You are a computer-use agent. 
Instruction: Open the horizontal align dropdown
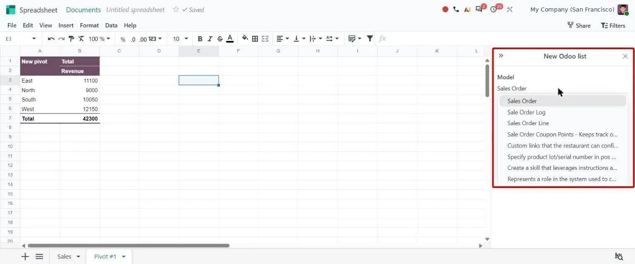tap(283, 39)
